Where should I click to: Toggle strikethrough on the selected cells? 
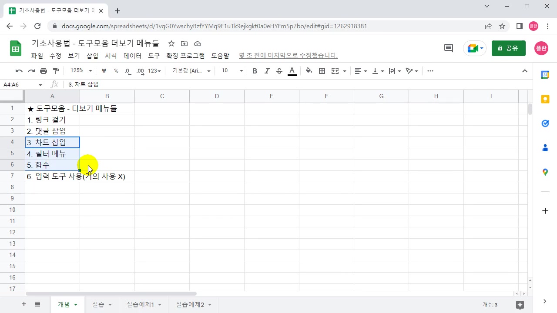[x=279, y=70]
